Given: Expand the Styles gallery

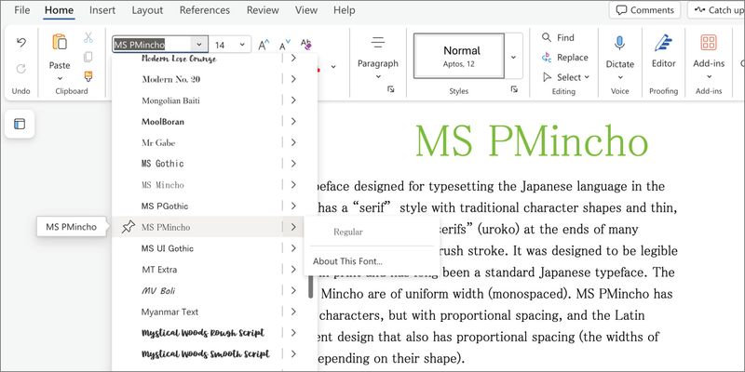Looking at the screenshot, I should pyautogui.click(x=513, y=58).
